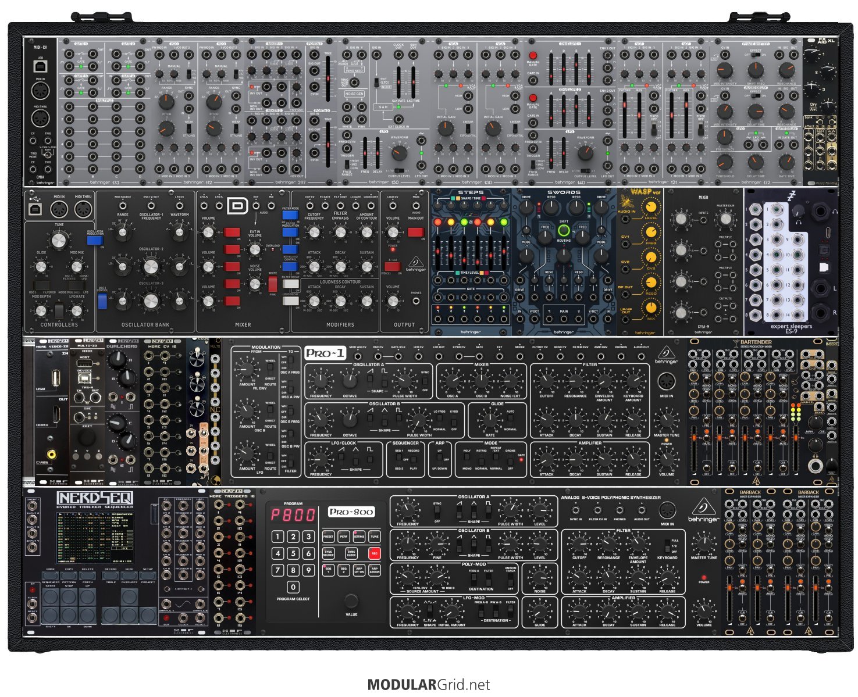Click the TUNE knob on Model D
This screenshot has height=697, width=858.
(x=58, y=240)
